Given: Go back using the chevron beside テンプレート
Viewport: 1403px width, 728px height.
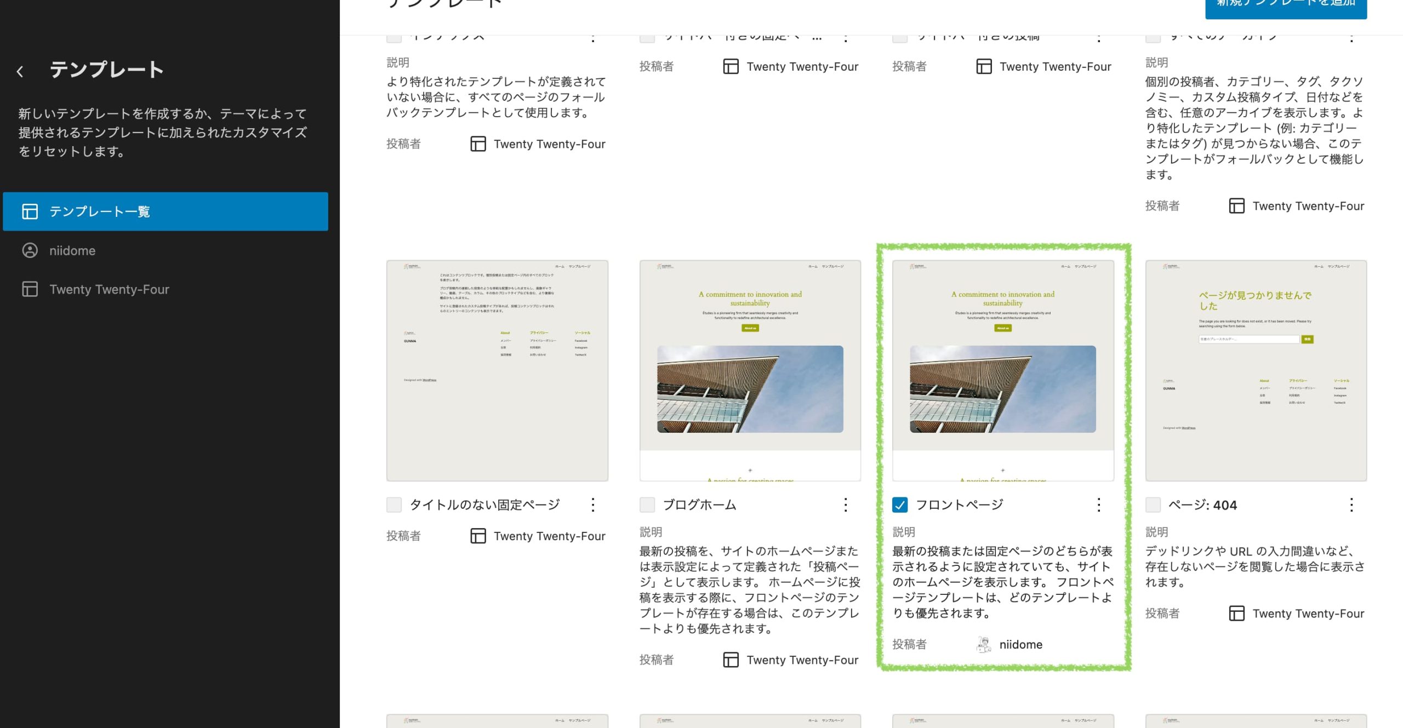Looking at the screenshot, I should pos(20,71).
